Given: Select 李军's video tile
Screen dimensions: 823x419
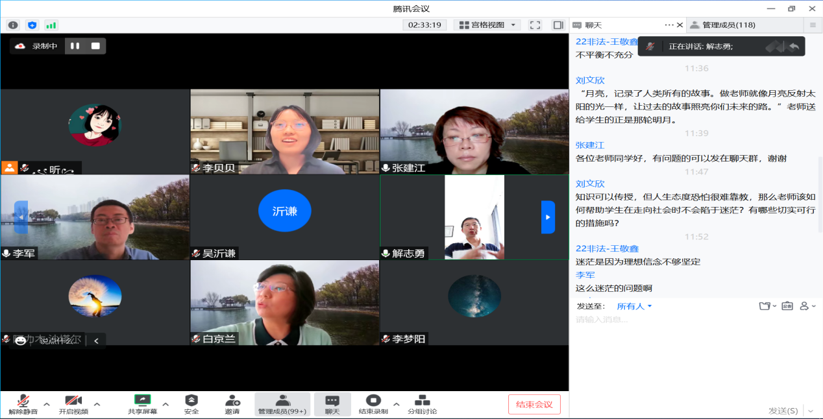Looking at the screenshot, I should click(95, 217).
